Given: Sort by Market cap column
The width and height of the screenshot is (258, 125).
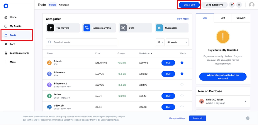Looking at the screenshot, I should click(x=146, y=53).
